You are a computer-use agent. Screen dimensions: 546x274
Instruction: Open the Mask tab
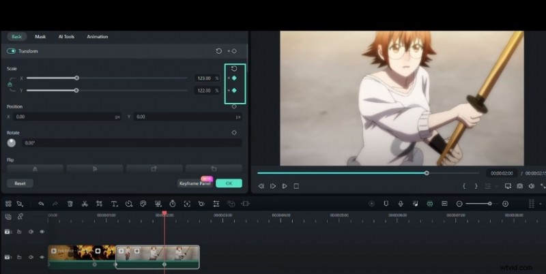[x=40, y=37]
